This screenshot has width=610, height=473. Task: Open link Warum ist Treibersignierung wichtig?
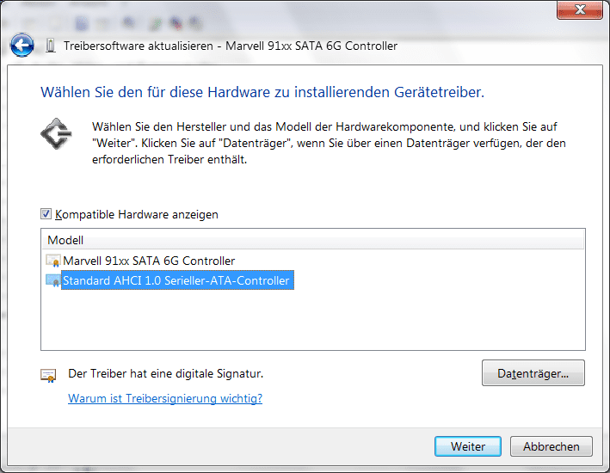(165, 398)
